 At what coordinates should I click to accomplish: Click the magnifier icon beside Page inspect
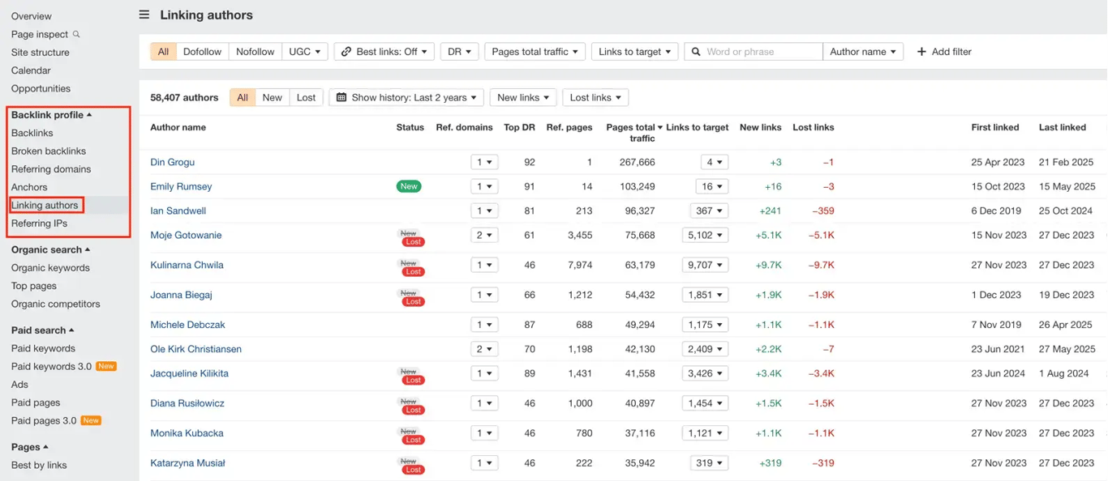77,34
